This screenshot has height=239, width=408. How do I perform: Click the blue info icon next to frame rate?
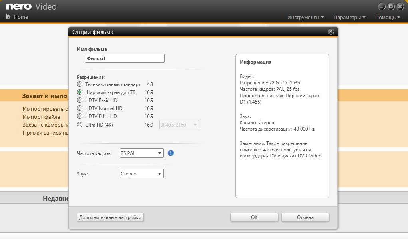(x=171, y=153)
